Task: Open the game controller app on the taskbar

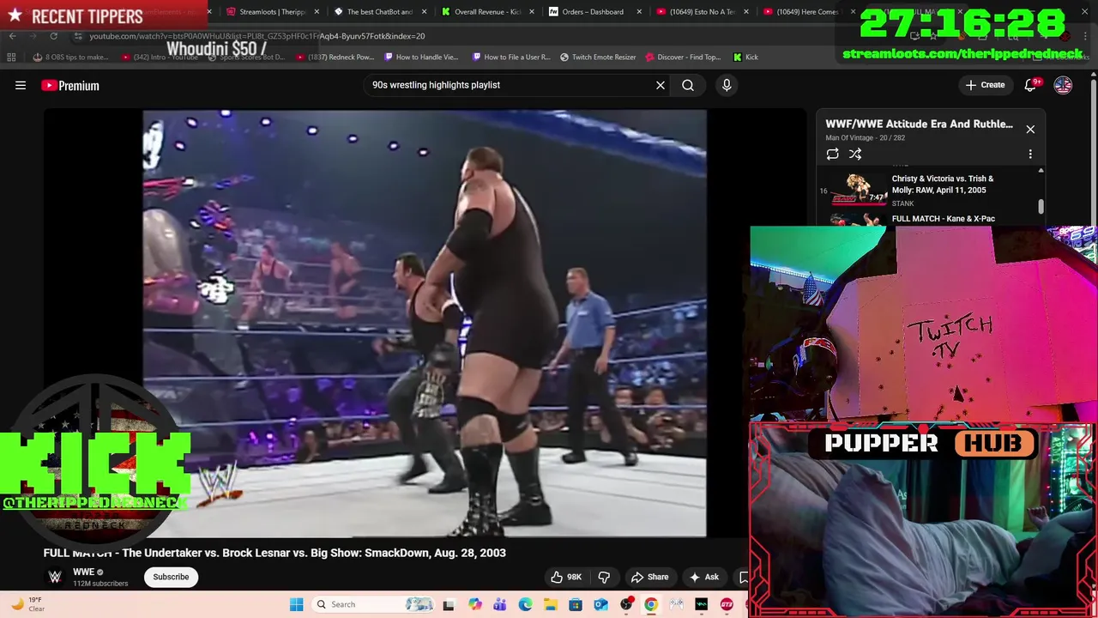Action: pyautogui.click(x=676, y=604)
